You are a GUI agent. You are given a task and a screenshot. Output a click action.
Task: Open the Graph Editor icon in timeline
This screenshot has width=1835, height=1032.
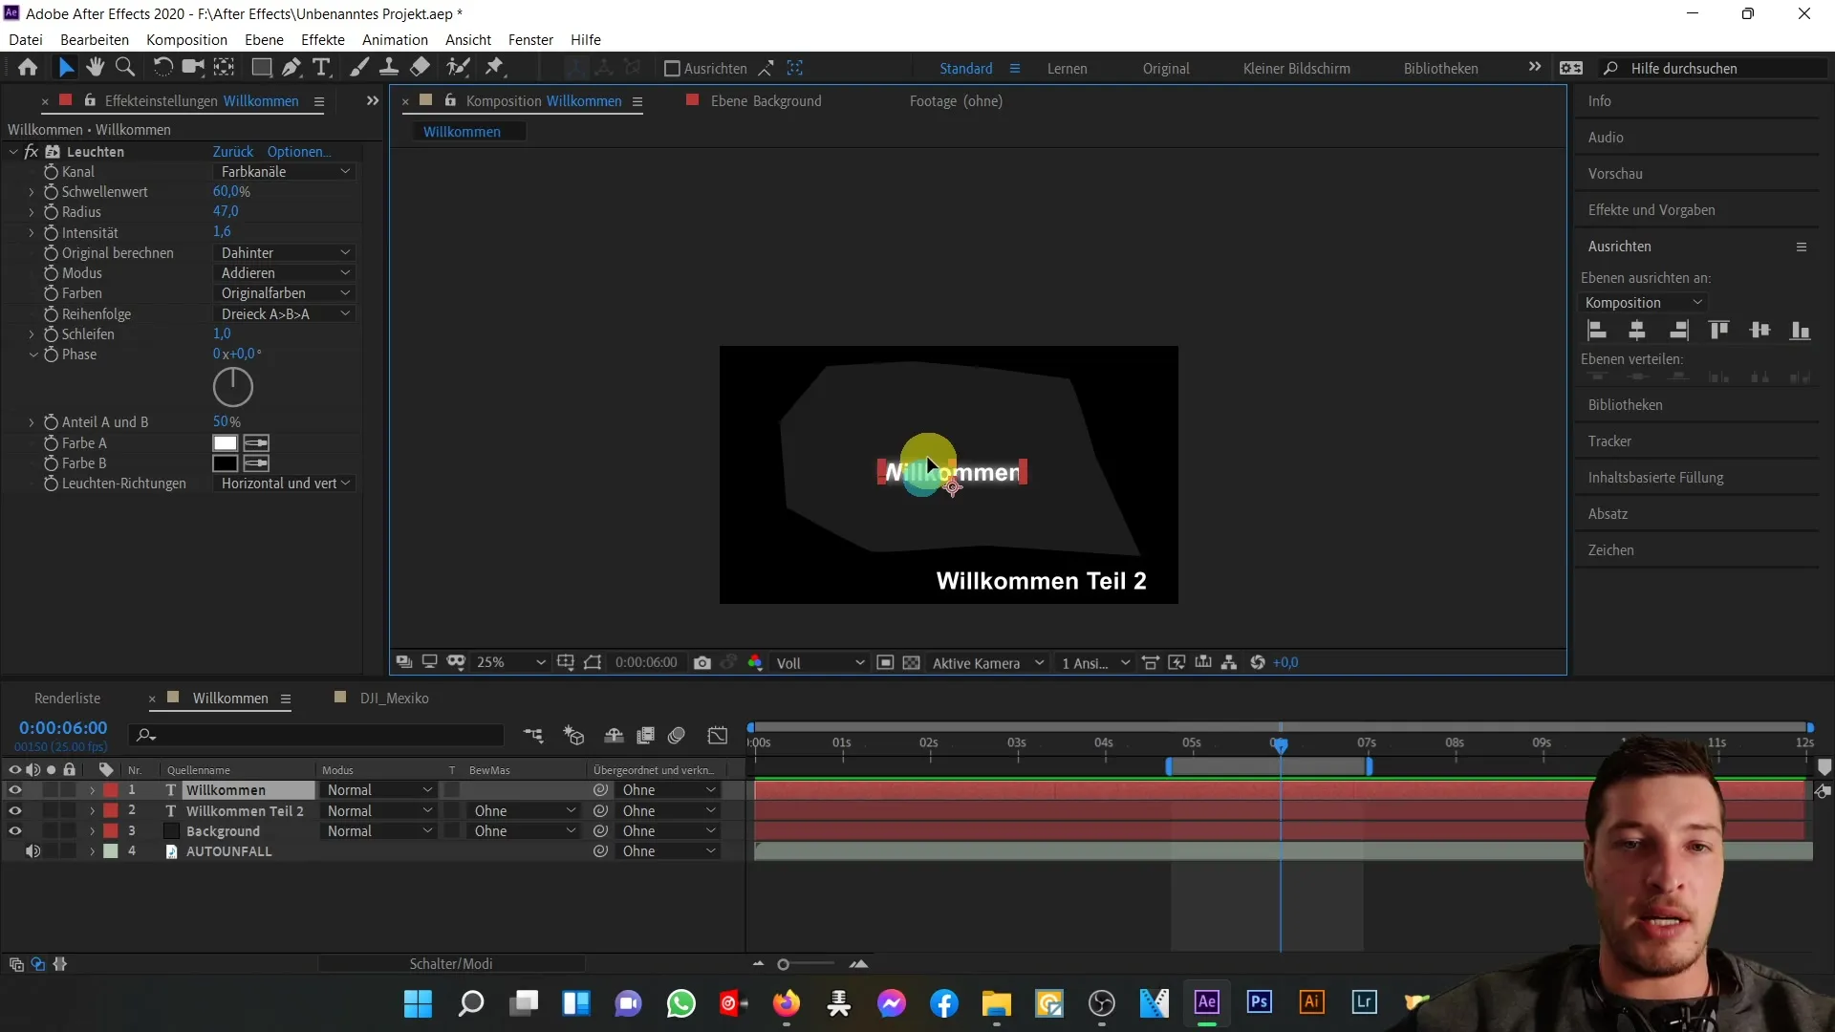pos(718,735)
